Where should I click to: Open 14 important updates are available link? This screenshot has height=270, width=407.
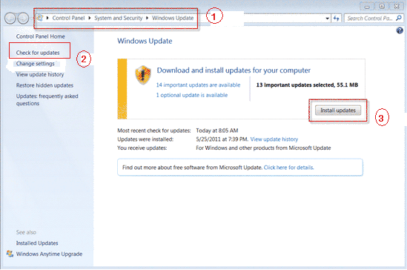pyautogui.click(x=198, y=85)
